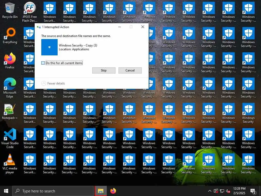This screenshot has width=261, height=196.
Task: Click the 'Location: Applications' text
Action: pyautogui.click(x=74, y=49)
